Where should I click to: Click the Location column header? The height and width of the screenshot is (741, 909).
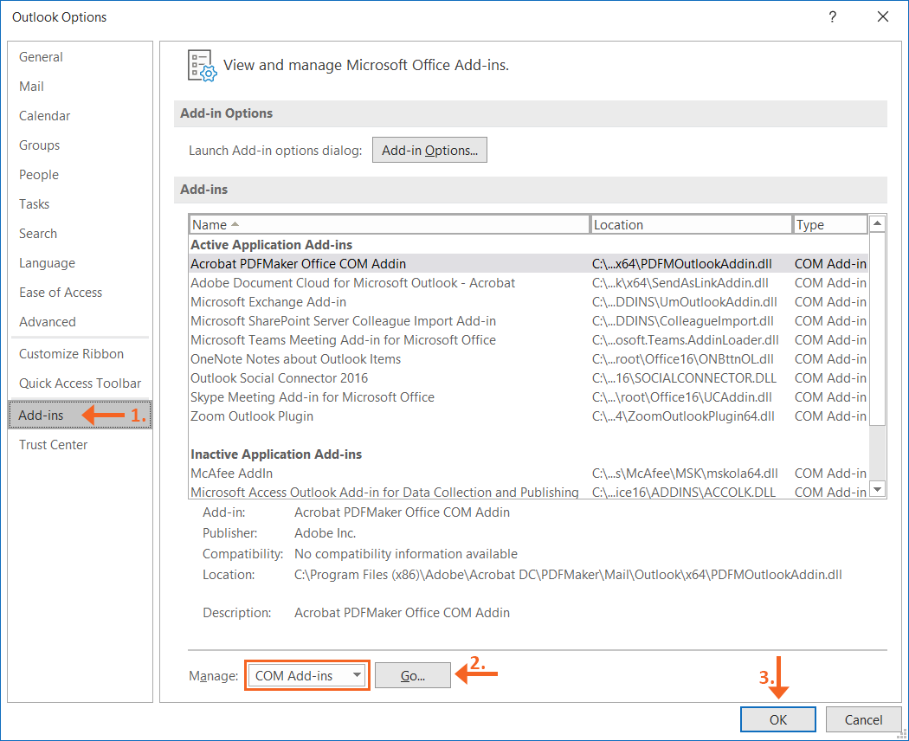690,225
